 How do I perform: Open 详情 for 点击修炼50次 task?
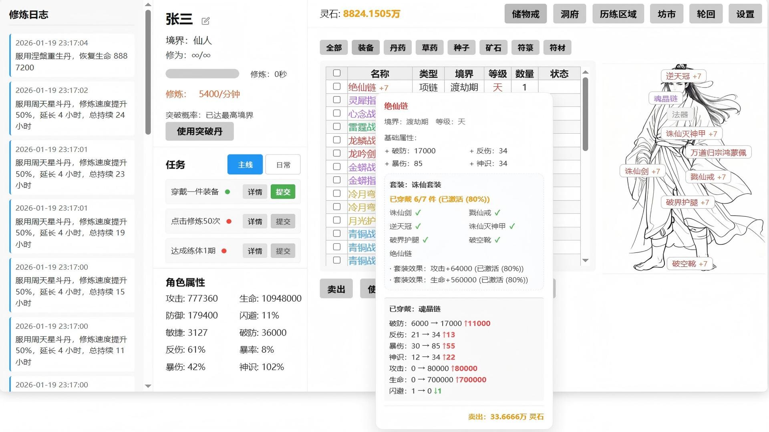[255, 221]
